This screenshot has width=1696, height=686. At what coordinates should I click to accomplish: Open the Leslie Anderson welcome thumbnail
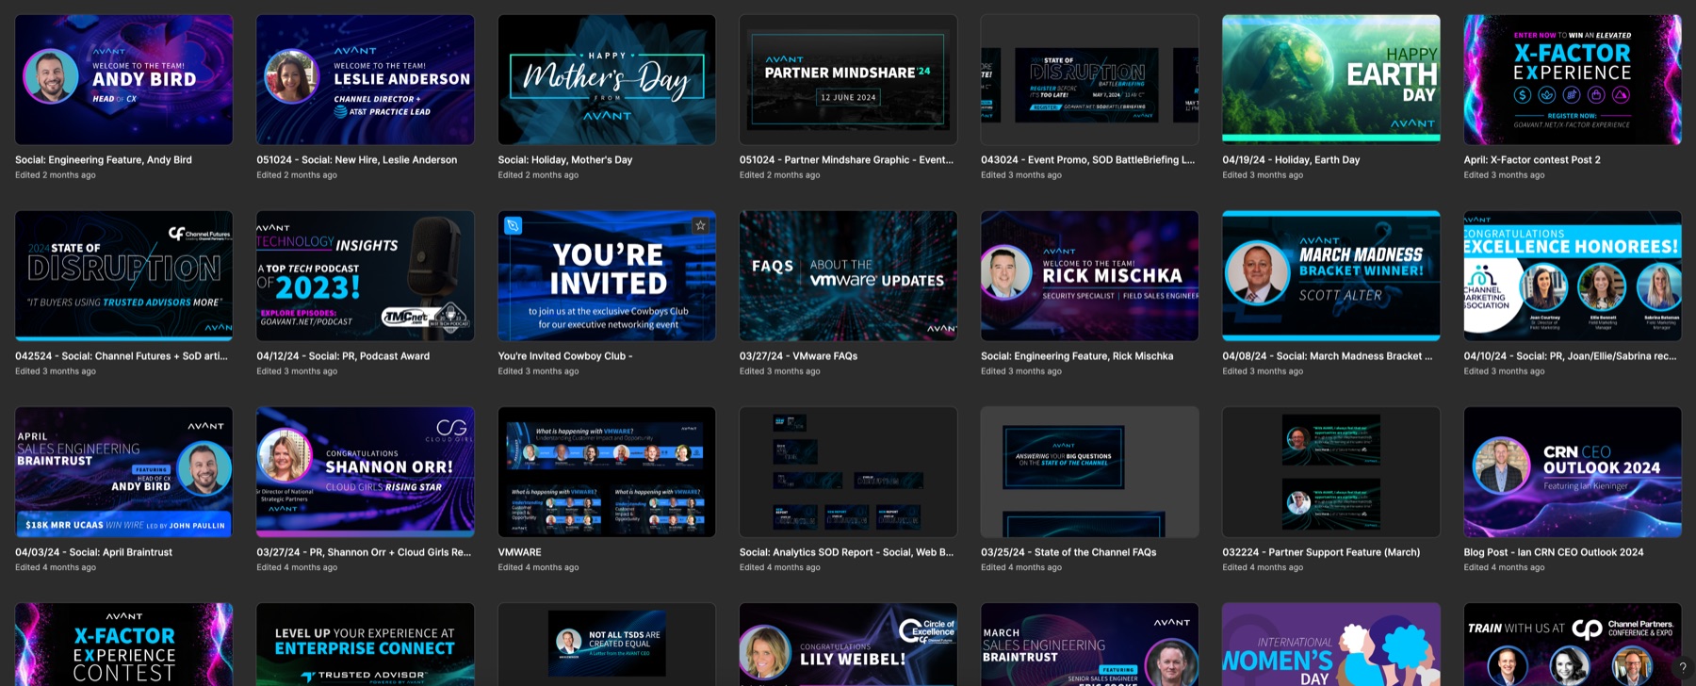[x=366, y=79]
